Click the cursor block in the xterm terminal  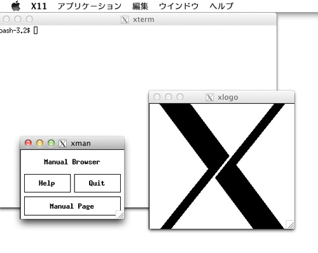coord(36,31)
